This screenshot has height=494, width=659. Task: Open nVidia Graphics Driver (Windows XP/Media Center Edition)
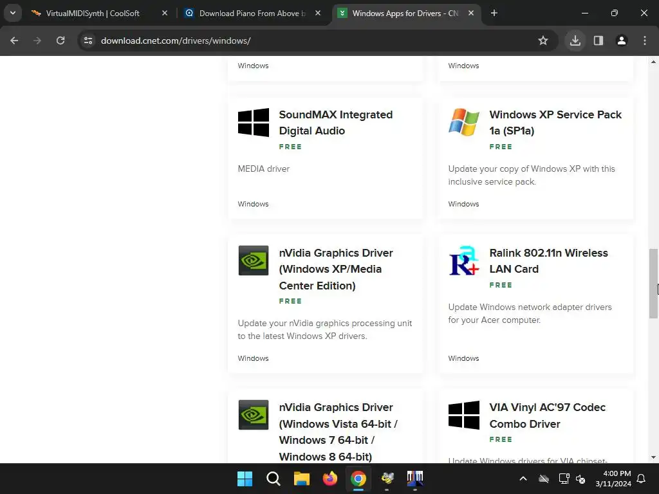336,270
